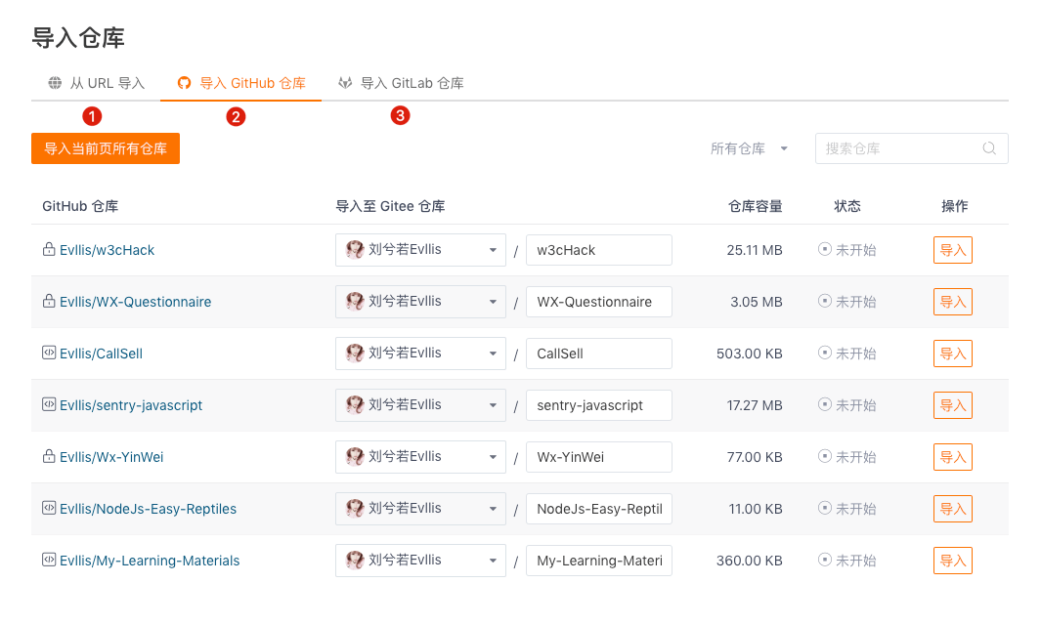This screenshot has width=1041, height=625.
Task: Click the code icon beside Evllis/sentry-javascript
Action: [49, 404]
